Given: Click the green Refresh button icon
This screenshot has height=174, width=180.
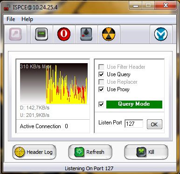Looking at the screenshot, I should coord(79,152).
